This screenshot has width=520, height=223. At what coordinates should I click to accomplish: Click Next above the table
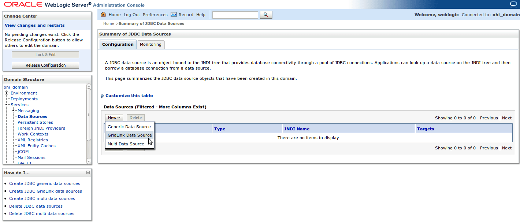pos(507,118)
